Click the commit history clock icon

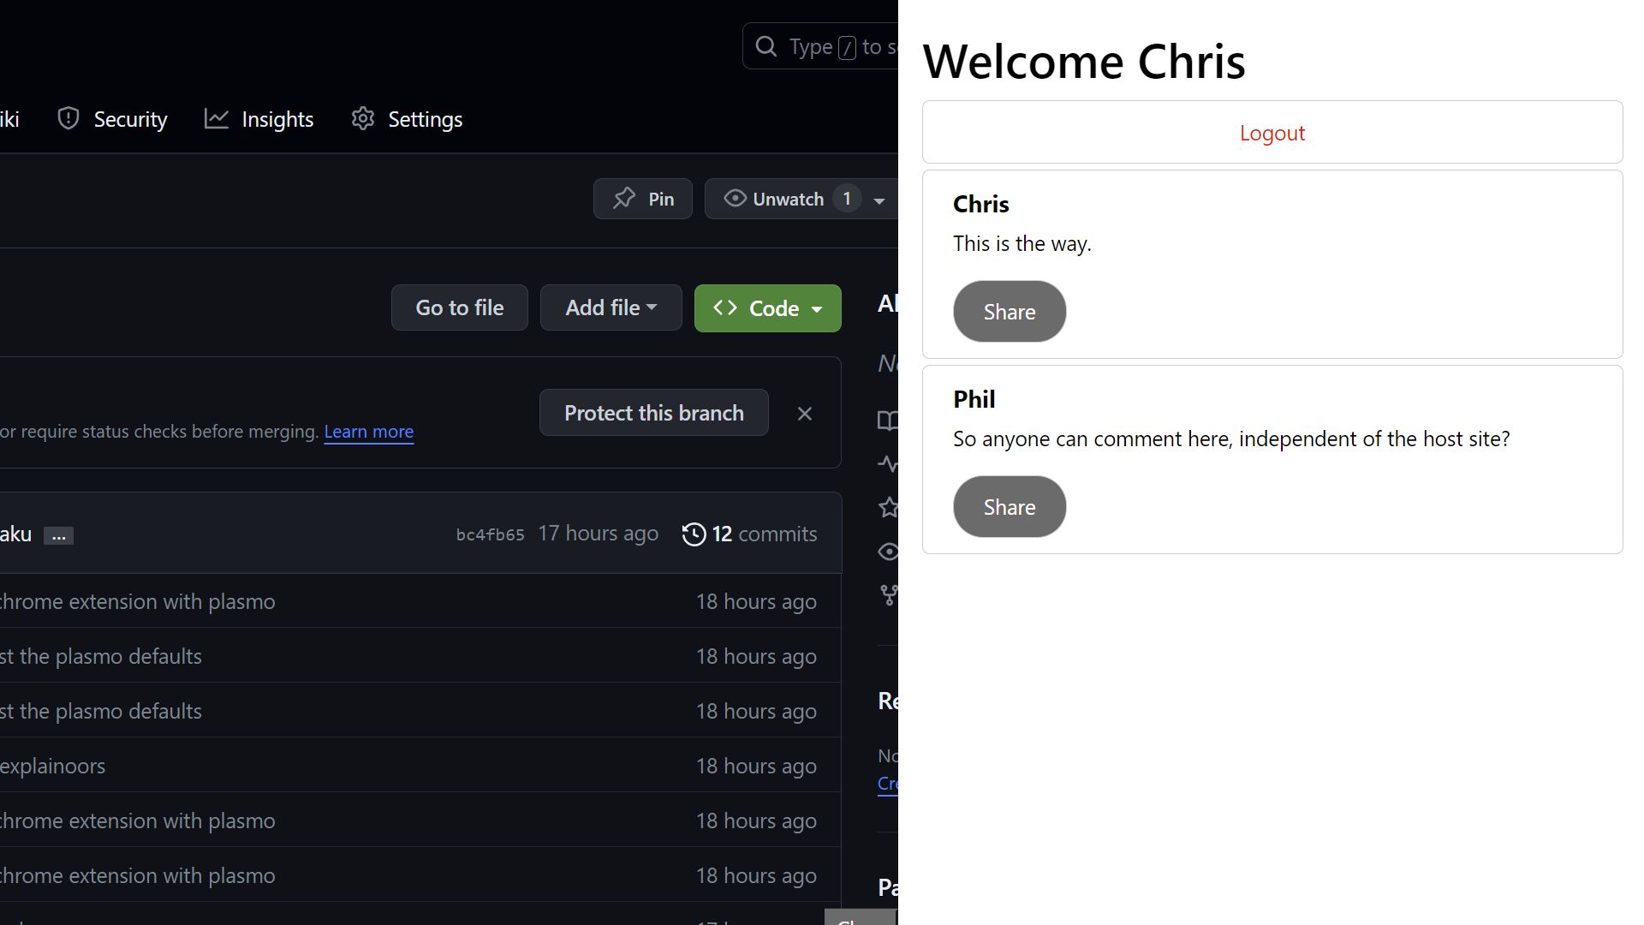692,533
